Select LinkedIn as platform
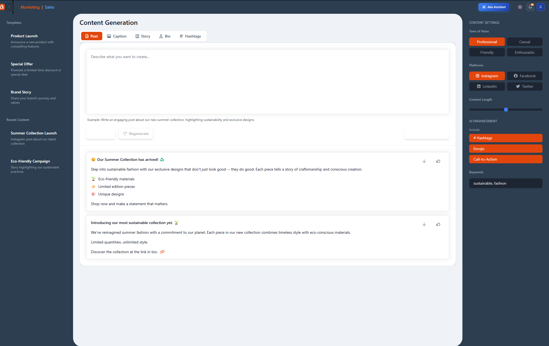Viewport: 549px width, 346px height. click(487, 86)
